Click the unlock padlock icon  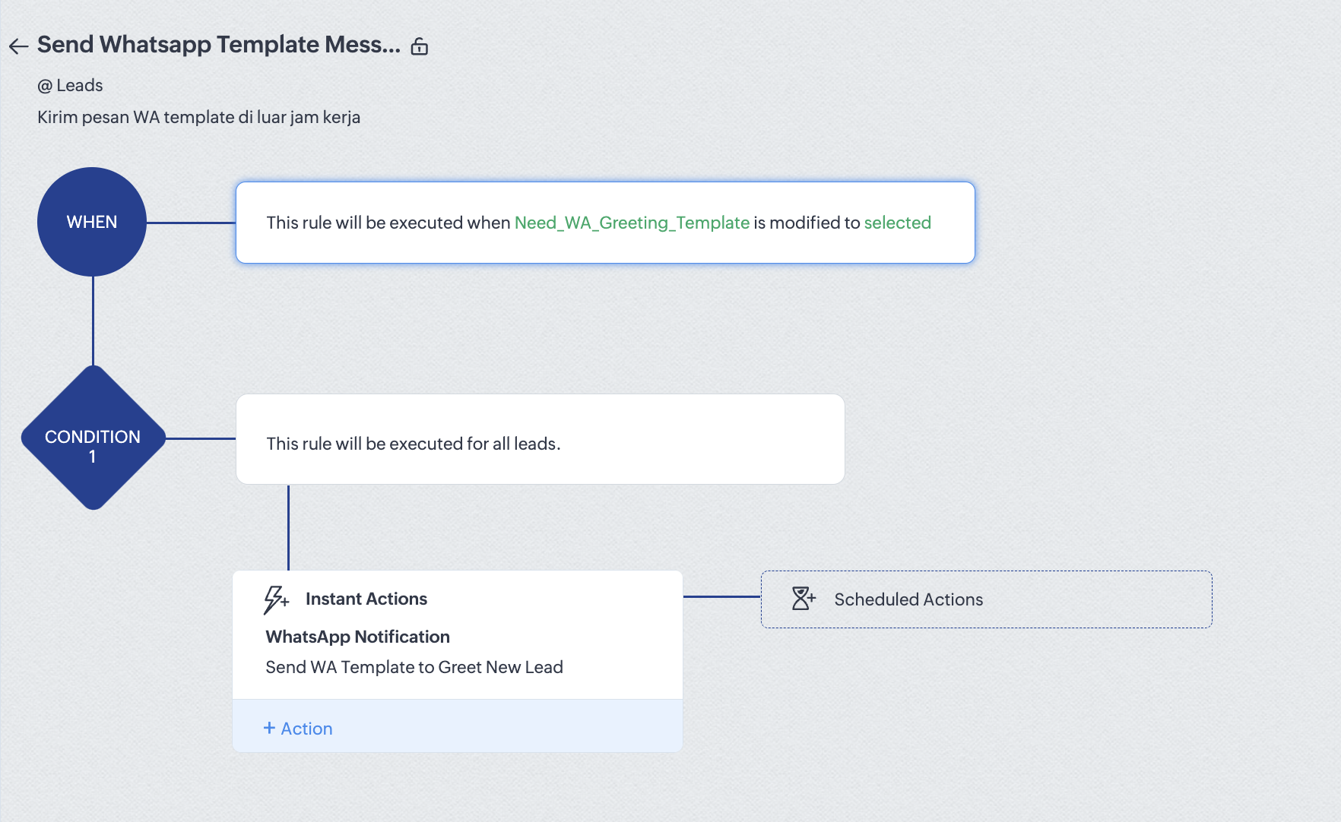point(420,46)
